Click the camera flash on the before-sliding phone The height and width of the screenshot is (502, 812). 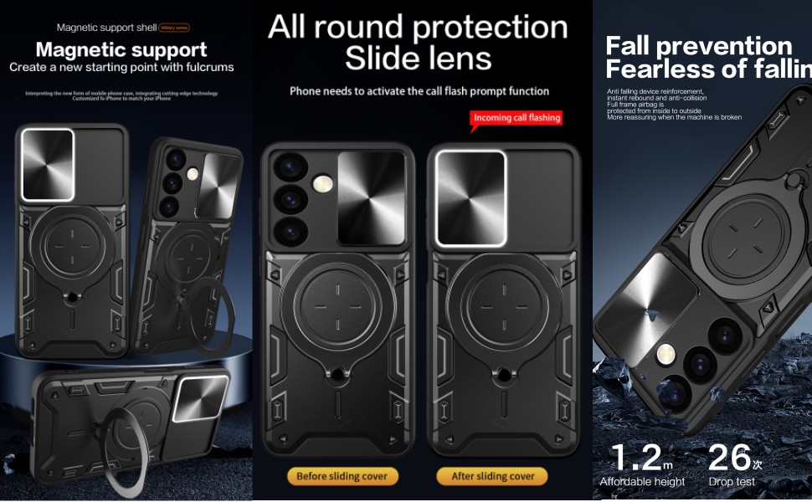(x=322, y=184)
